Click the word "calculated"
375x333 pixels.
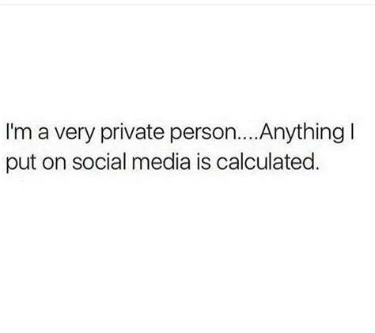pos(263,161)
